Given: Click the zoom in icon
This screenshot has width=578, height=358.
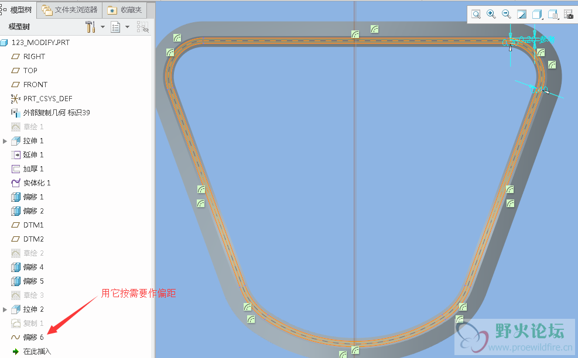Looking at the screenshot, I should pyautogui.click(x=491, y=15).
